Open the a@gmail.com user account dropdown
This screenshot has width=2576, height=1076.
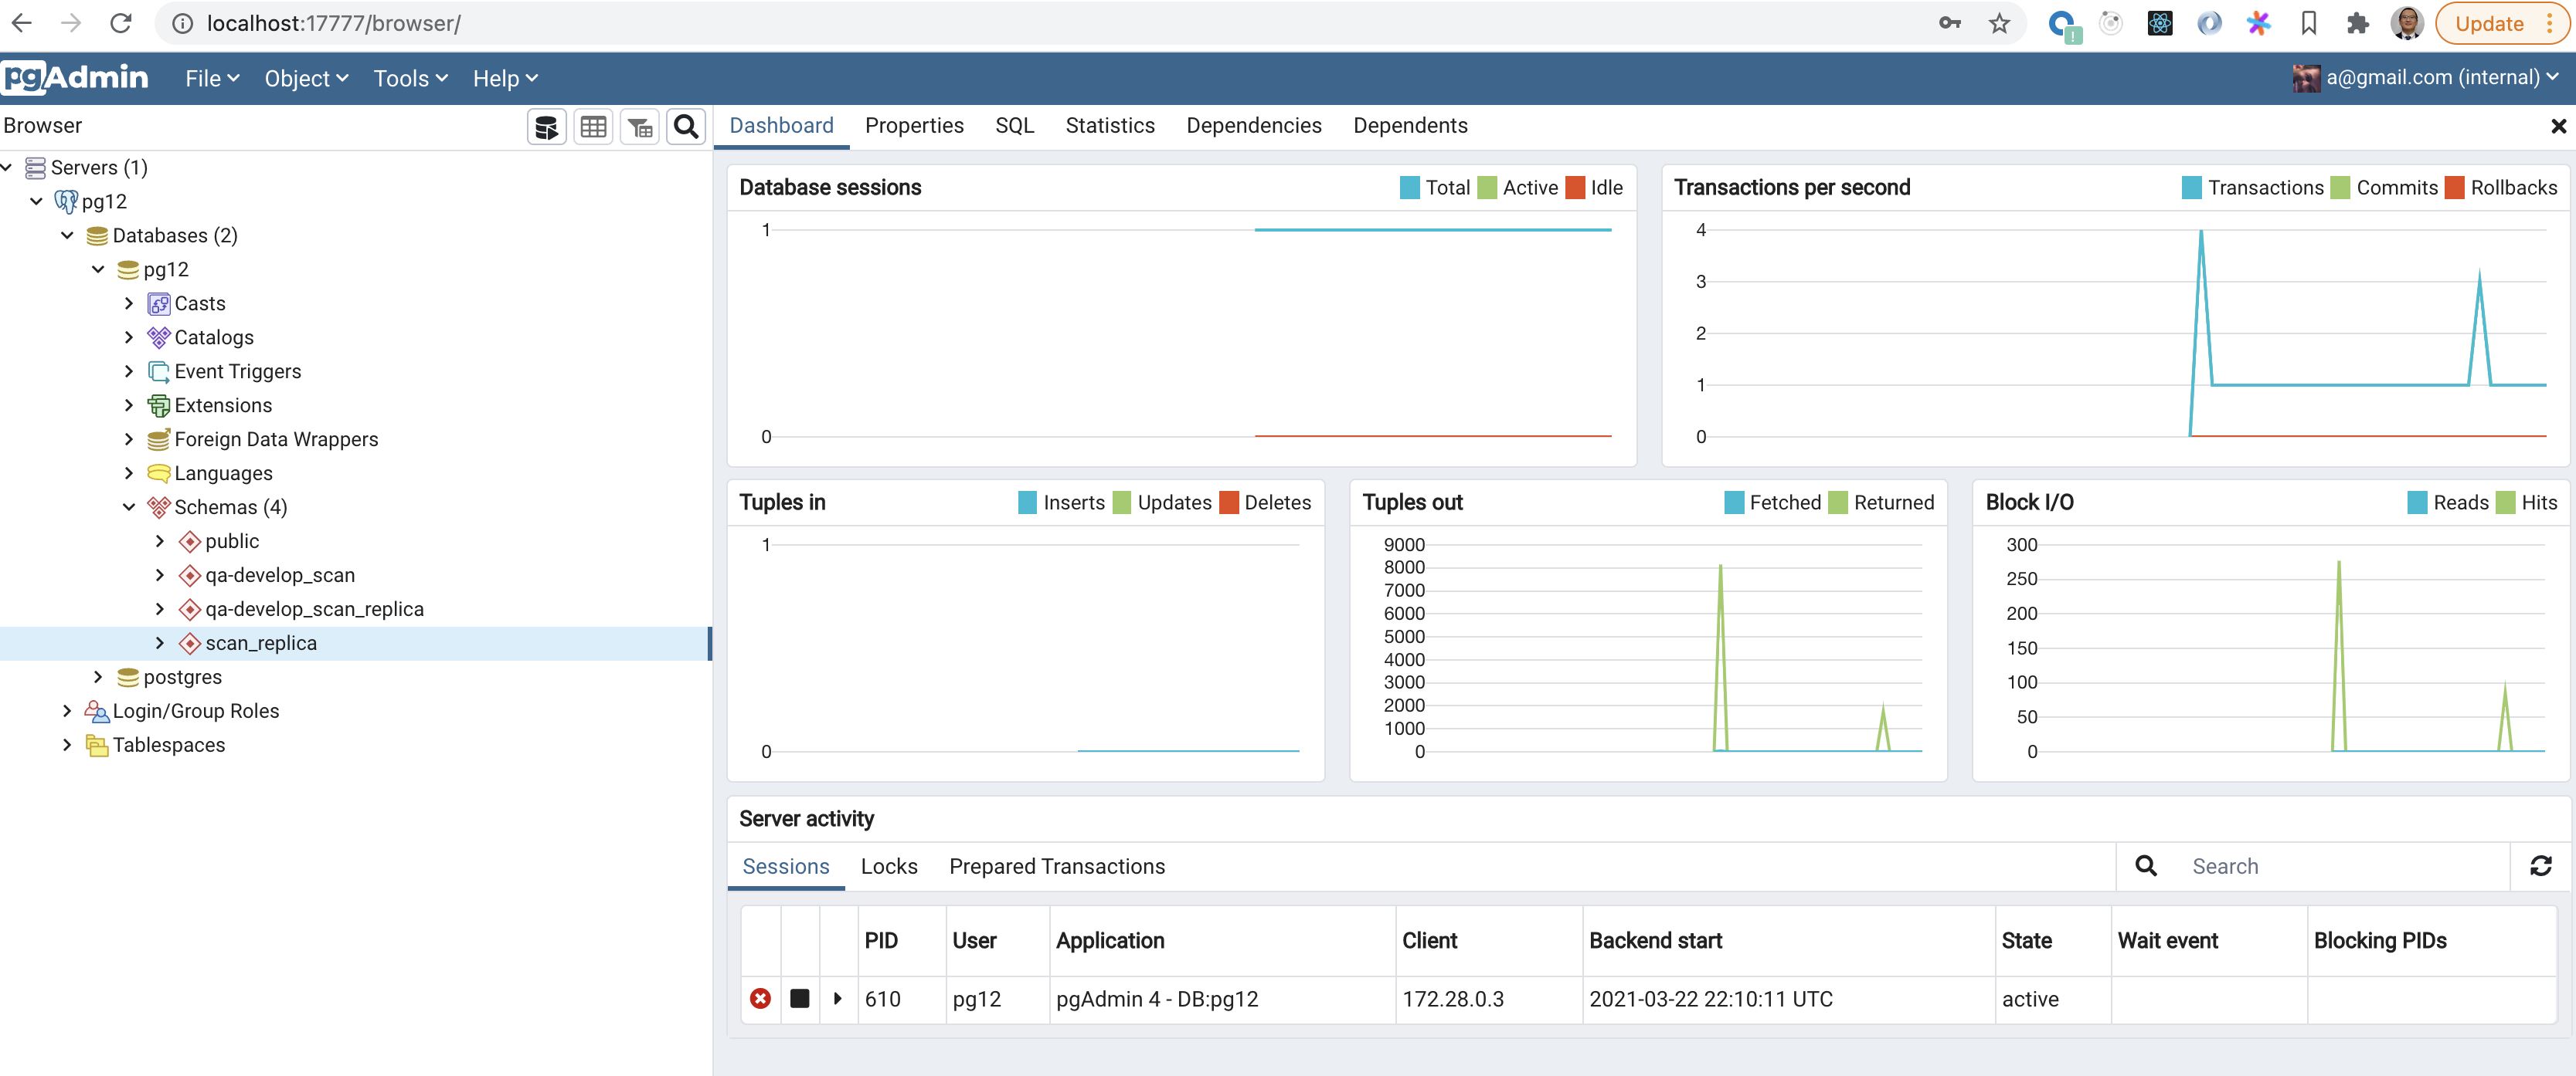point(2430,77)
